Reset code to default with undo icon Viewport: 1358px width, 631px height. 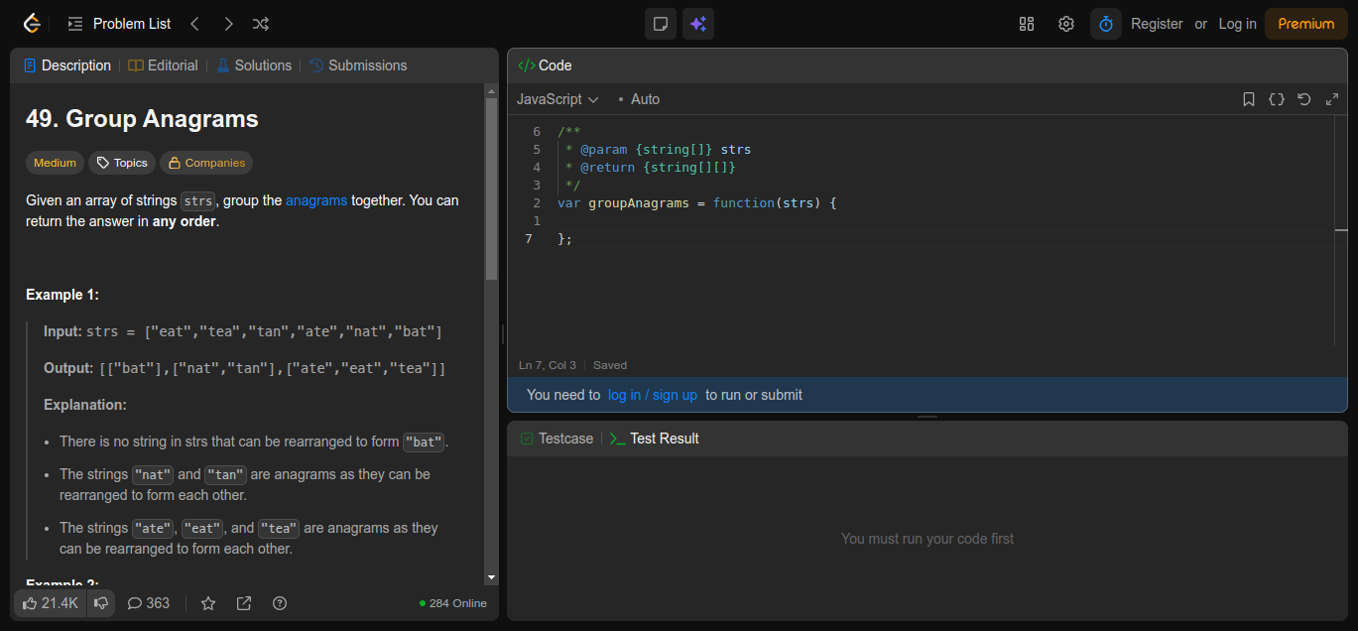tap(1304, 99)
